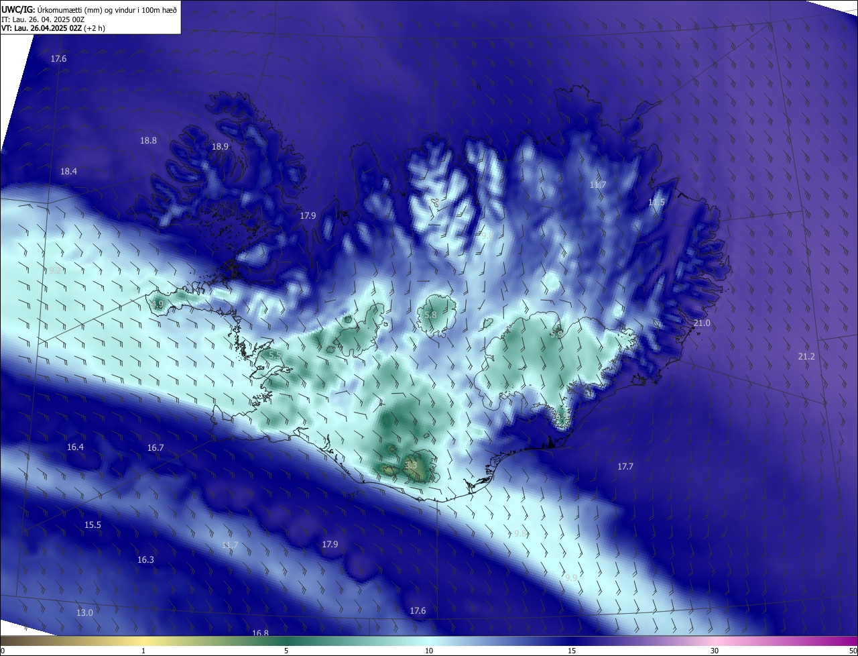Click the map value 21.0
The width and height of the screenshot is (858, 656).
point(702,323)
